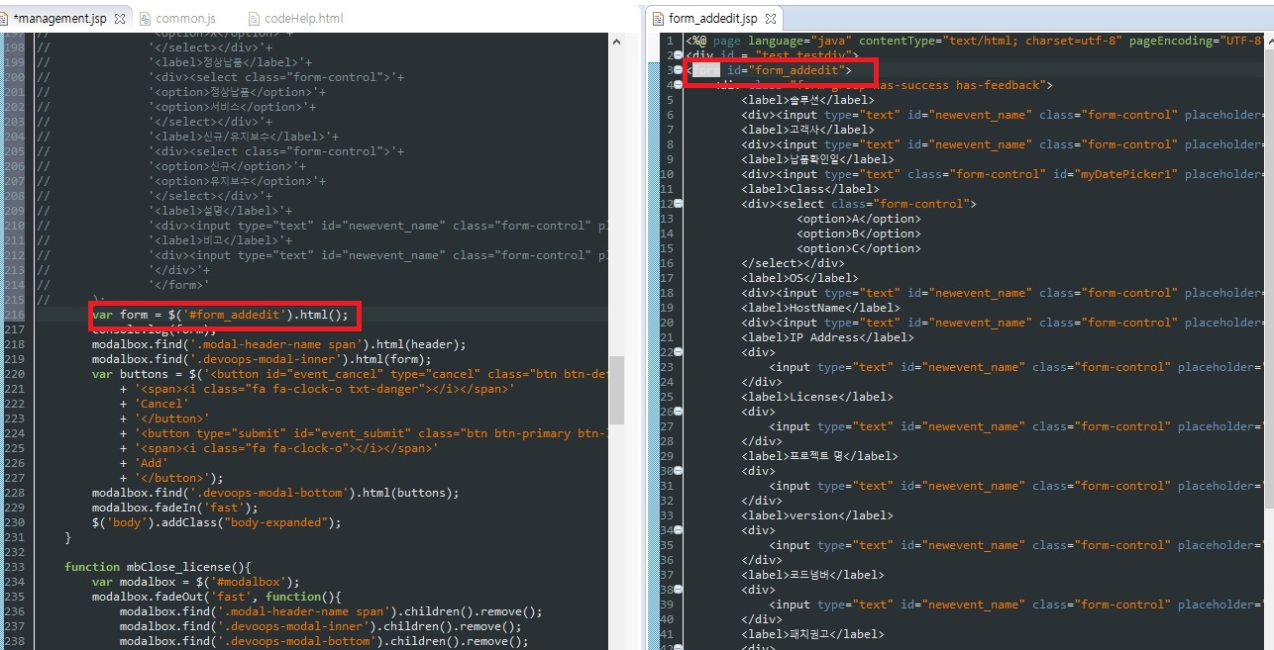Click the <label>프로젝트 명</label> line
1274x650 pixels.
[x=819, y=456]
